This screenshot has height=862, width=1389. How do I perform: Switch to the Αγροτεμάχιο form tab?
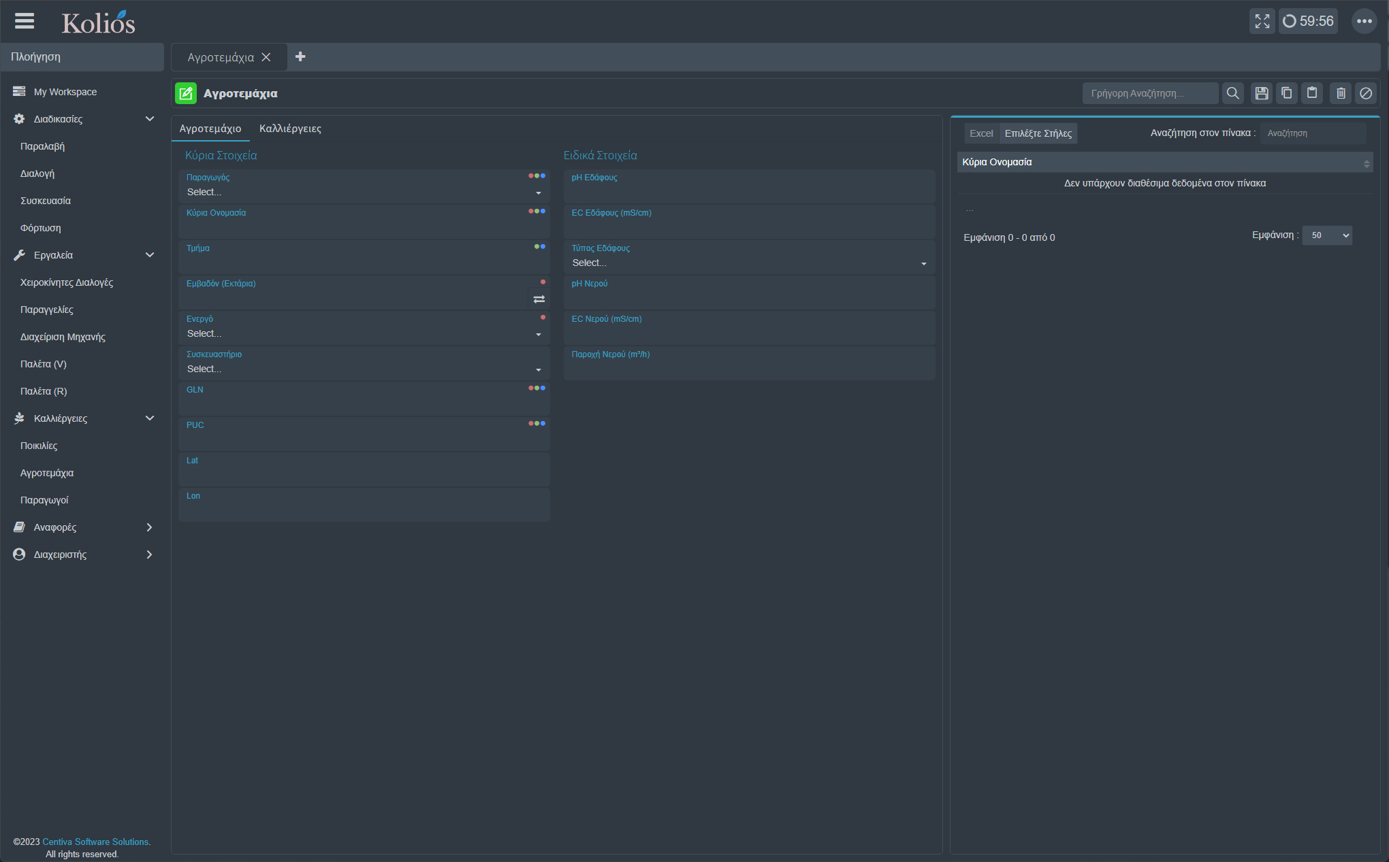click(x=210, y=129)
